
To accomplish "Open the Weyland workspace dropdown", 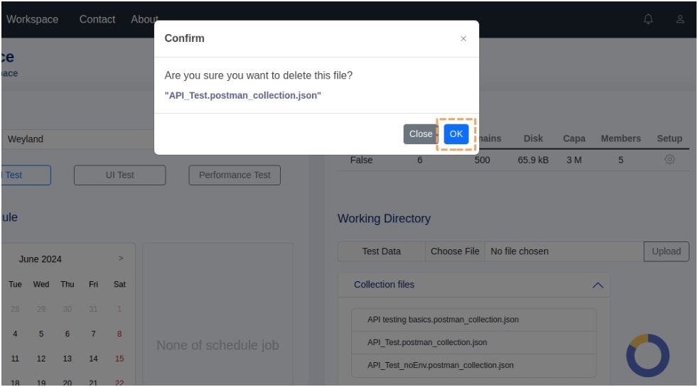I will point(78,139).
